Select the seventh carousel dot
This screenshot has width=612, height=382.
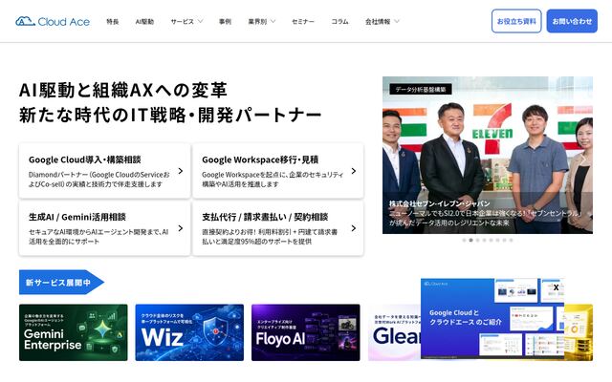[x=504, y=240]
